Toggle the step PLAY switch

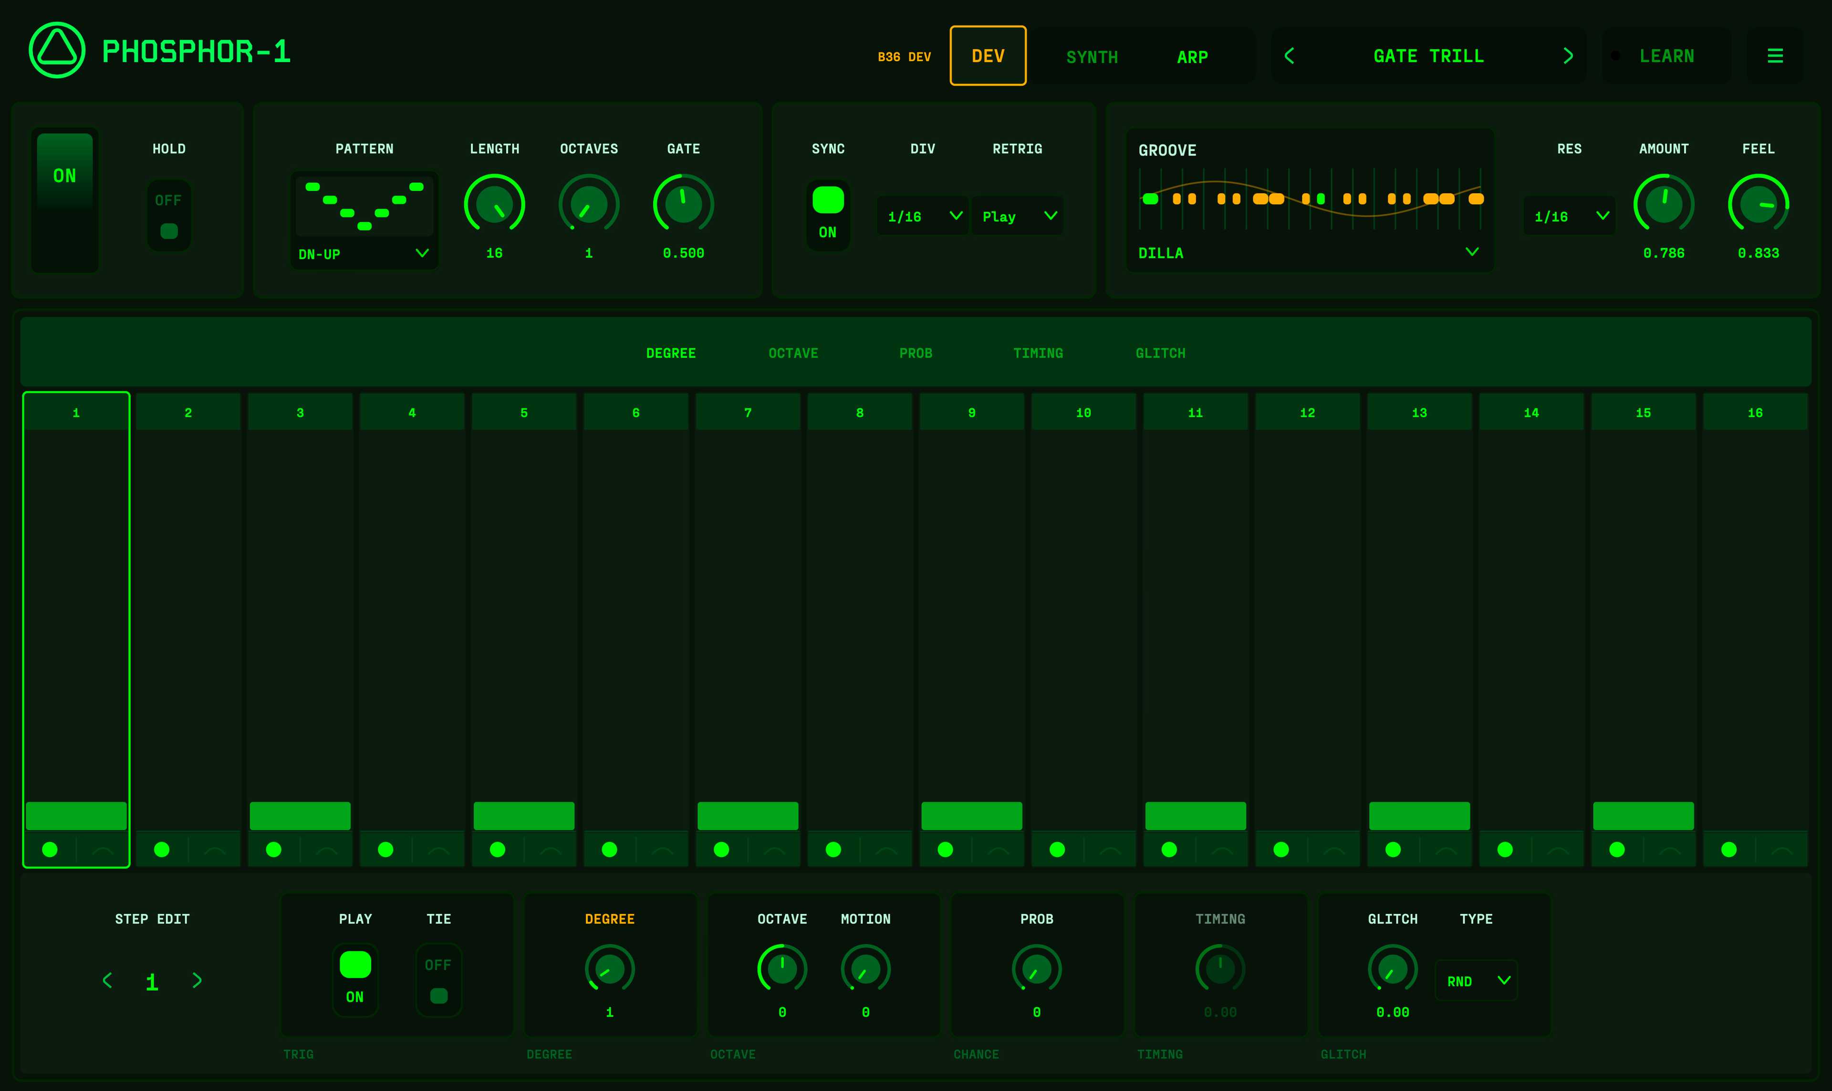pyautogui.click(x=355, y=980)
